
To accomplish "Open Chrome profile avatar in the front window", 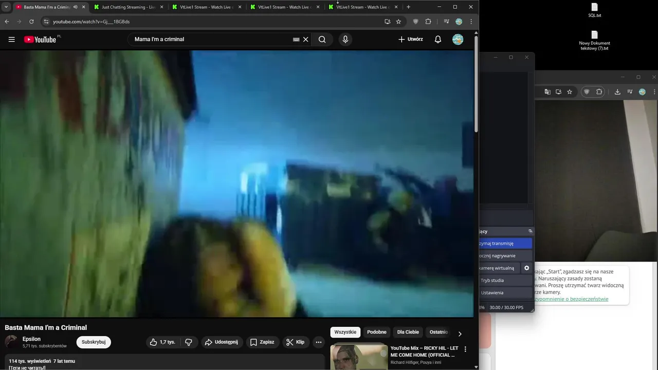I will tap(459, 22).
